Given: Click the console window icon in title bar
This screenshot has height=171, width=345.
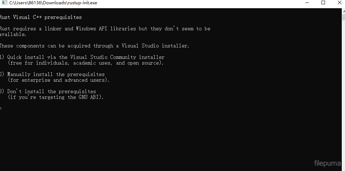Looking at the screenshot, I should tap(4, 3).
